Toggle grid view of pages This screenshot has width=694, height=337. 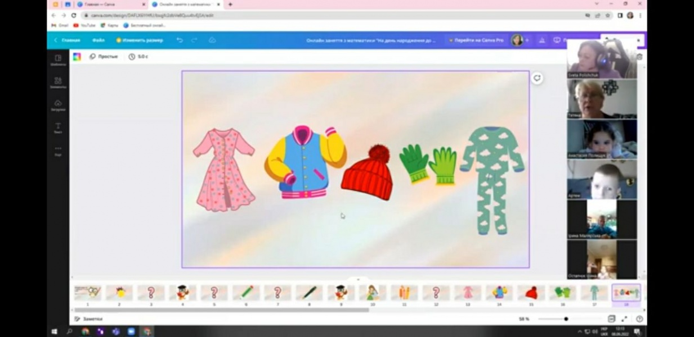(611, 319)
